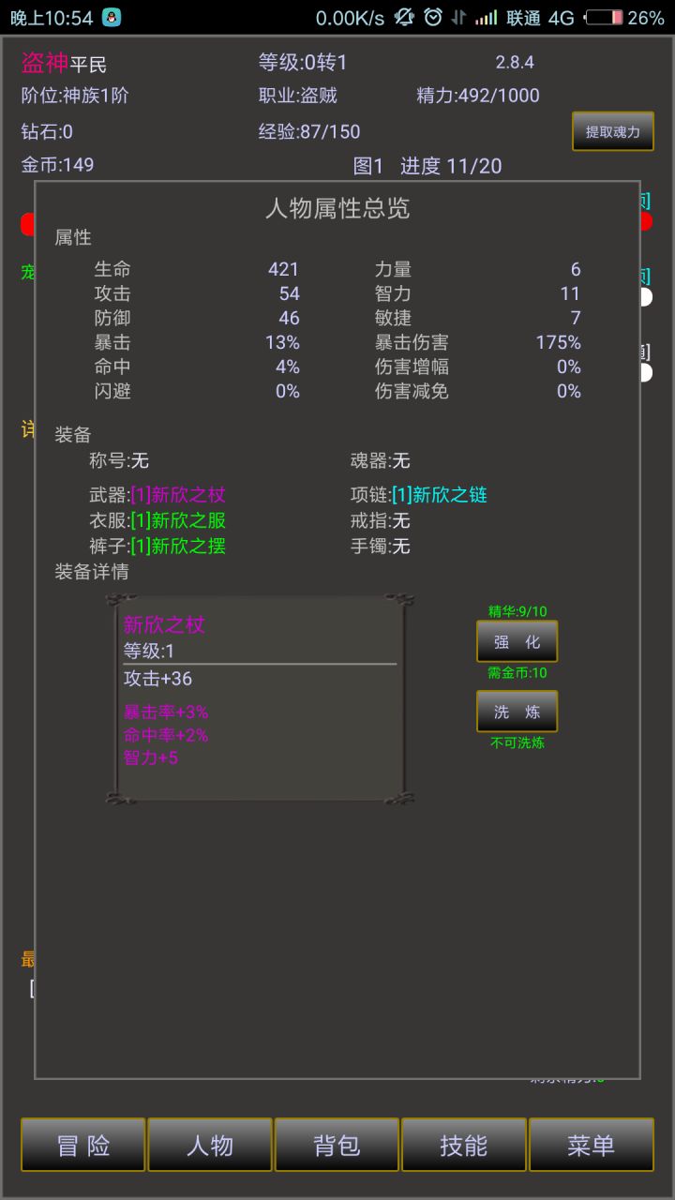This screenshot has height=1200, width=675.
Task: Tap the 闪避 0% attribute row
Action: (x=197, y=391)
